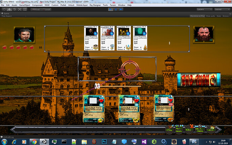Open the GameObject menu
Screen dimensions: 232x145
click(25, 5)
